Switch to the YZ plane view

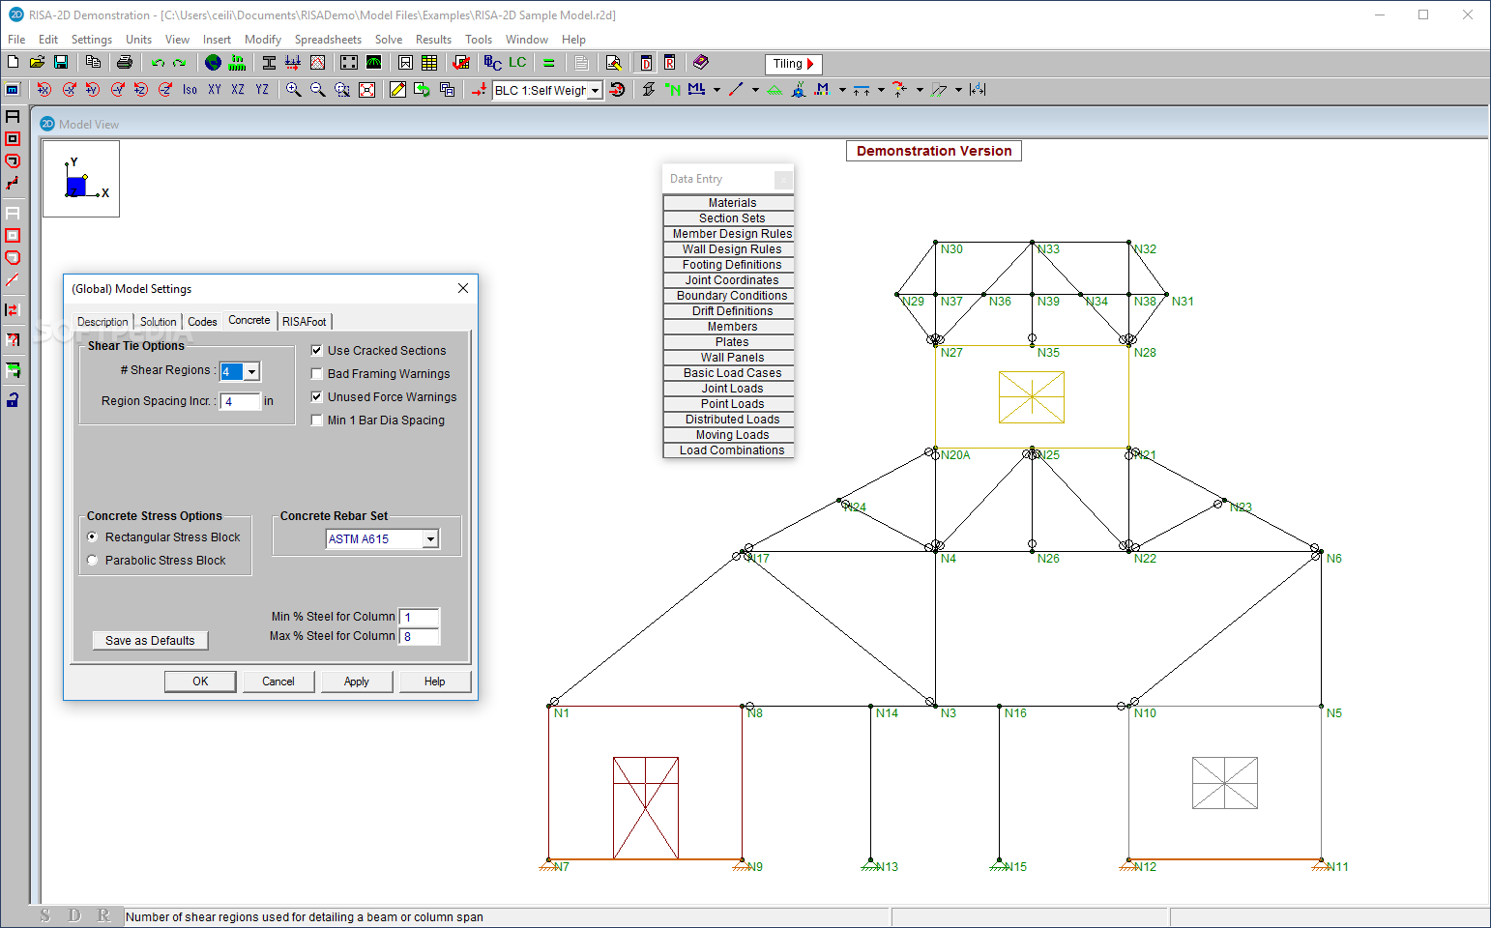(262, 90)
